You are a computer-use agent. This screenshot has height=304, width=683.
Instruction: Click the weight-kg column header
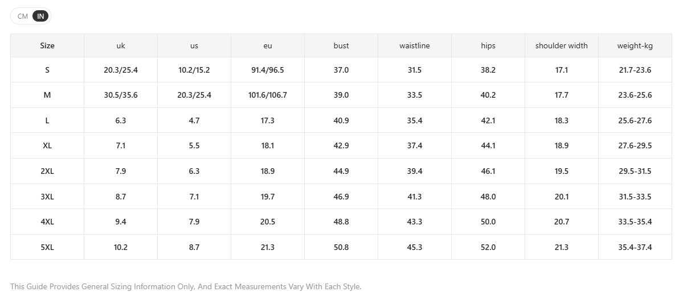tap(635, 45)
